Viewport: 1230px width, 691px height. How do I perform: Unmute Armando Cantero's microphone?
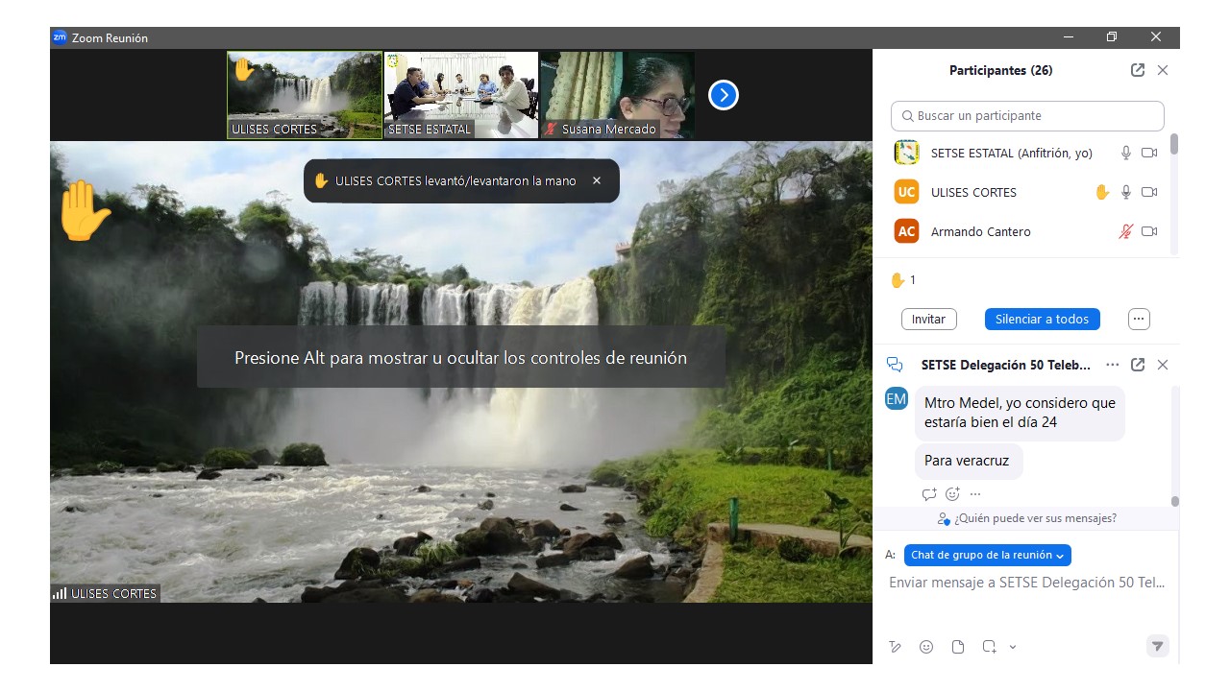tap(1126, 231)
